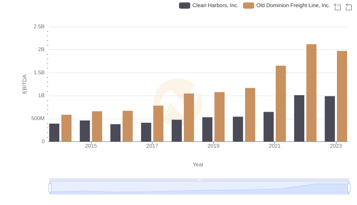Click the data zoom range preview area

(199, 188)
